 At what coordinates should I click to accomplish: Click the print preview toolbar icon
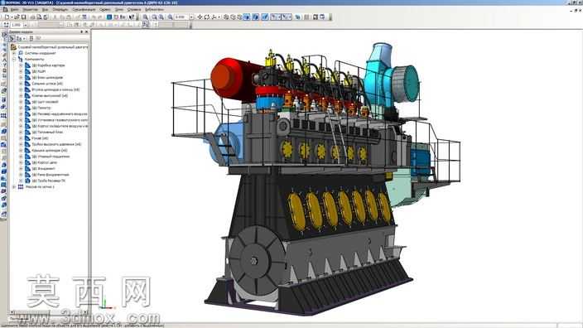pyautogui.click(x=39, y=17)
